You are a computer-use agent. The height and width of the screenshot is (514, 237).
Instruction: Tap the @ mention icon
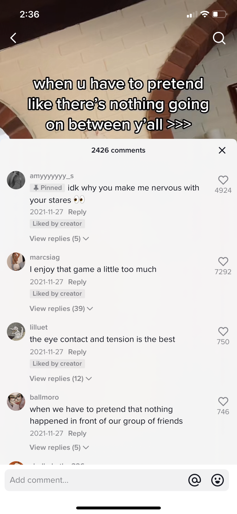[195, 480]
